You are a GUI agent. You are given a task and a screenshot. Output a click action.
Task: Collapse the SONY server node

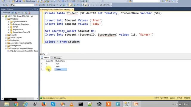[x=3, y=16]
